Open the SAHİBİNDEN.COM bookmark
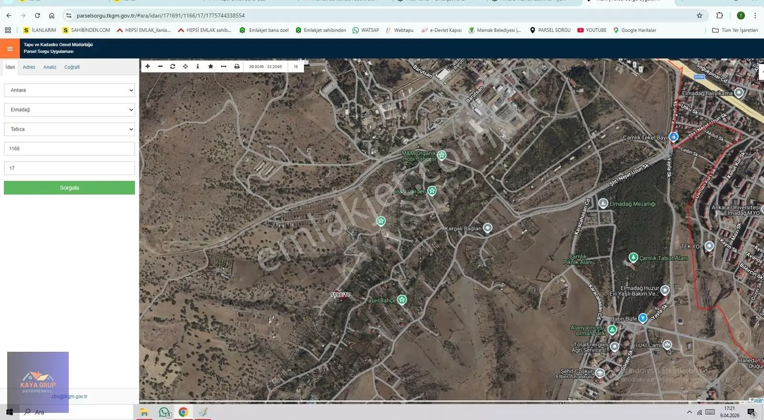This screenshot has height=420, width=764. pyautogui.click(x=86, y=30)
